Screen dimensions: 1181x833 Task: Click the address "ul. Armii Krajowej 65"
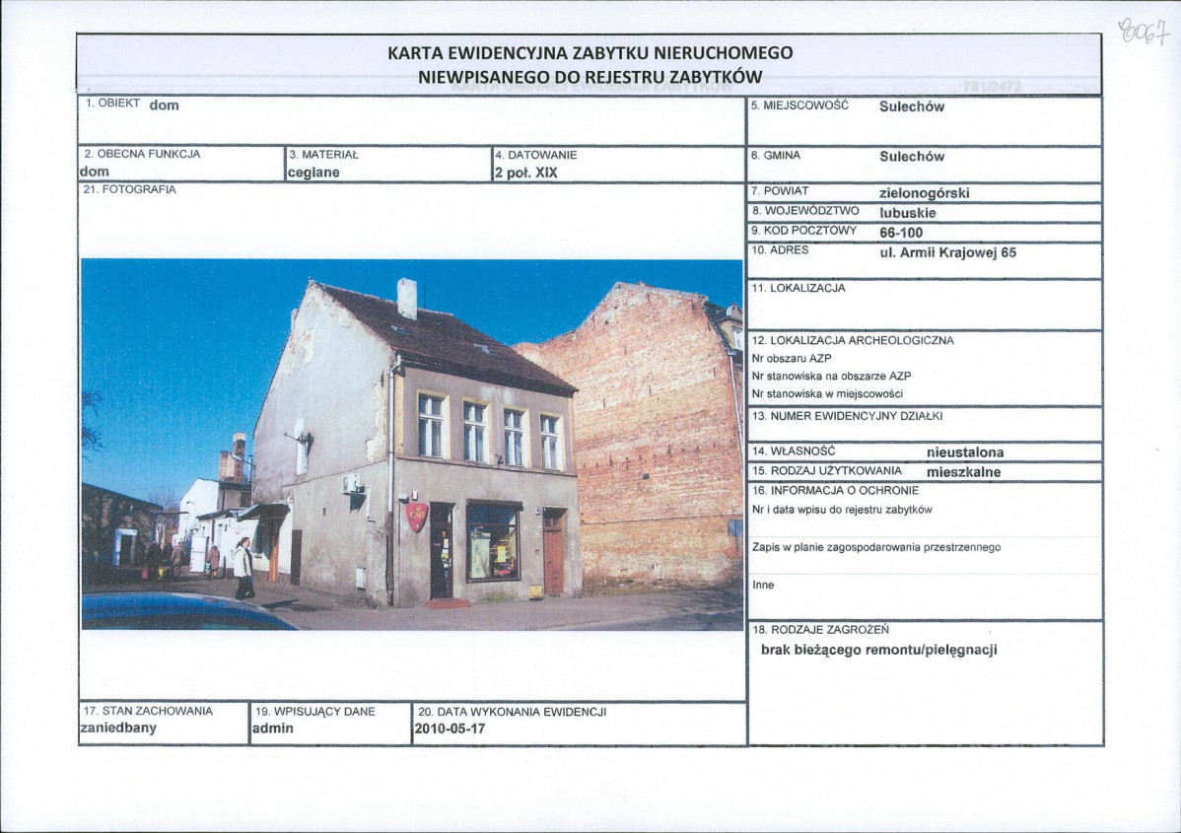[946, 252]
